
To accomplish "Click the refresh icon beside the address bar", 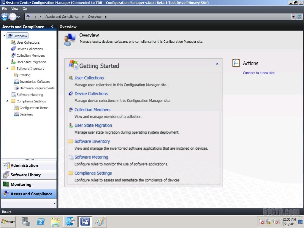I will [x=299, y=17].
